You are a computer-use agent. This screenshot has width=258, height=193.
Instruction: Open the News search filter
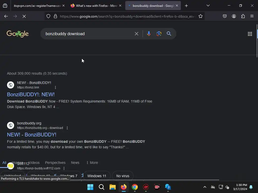[x=75, y=163]
